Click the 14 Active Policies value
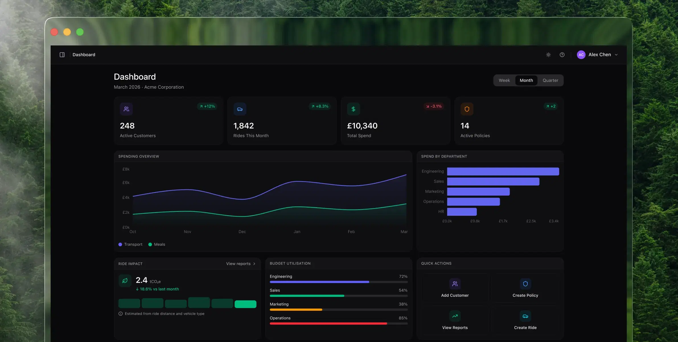Viewport: 678px width, 342px height. (x=465, y=126)
